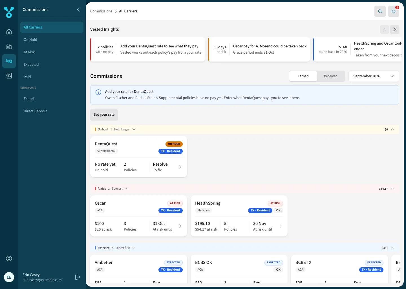Open the '30 days at risk' Oscar insight card
406x289 pixels.
259,49
